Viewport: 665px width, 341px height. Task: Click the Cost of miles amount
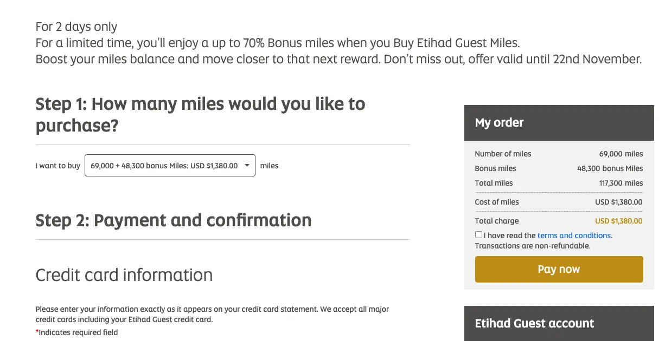618,202
